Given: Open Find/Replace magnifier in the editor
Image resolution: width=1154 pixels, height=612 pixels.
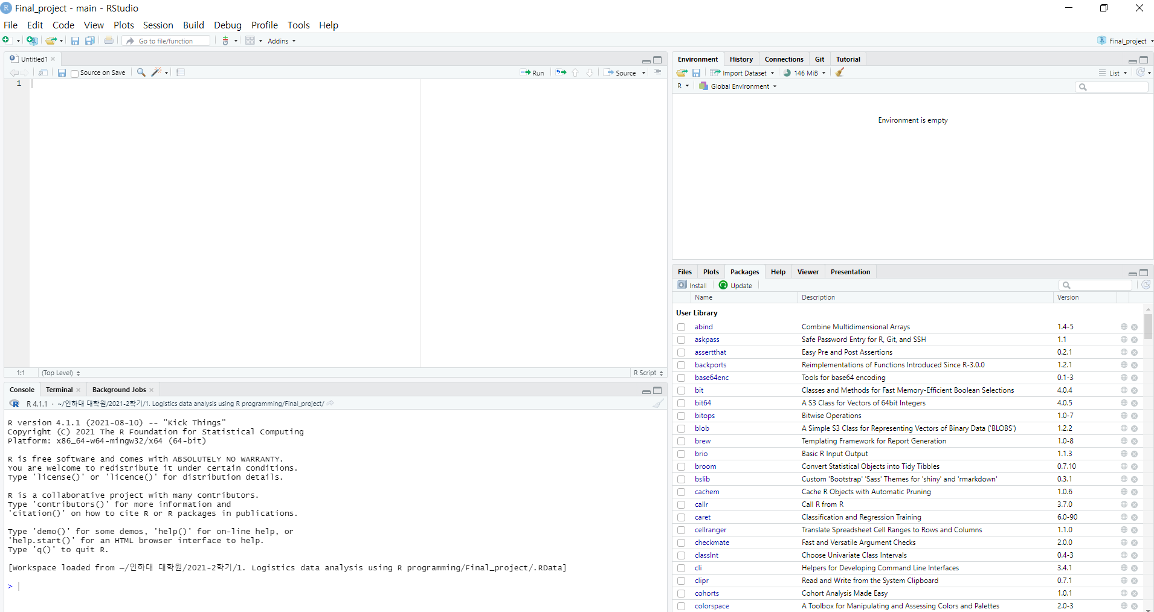Looking at the screenshot, I should point(141,72).
